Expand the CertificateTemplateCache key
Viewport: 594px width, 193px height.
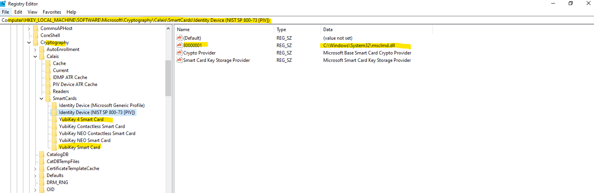[35, 168]
